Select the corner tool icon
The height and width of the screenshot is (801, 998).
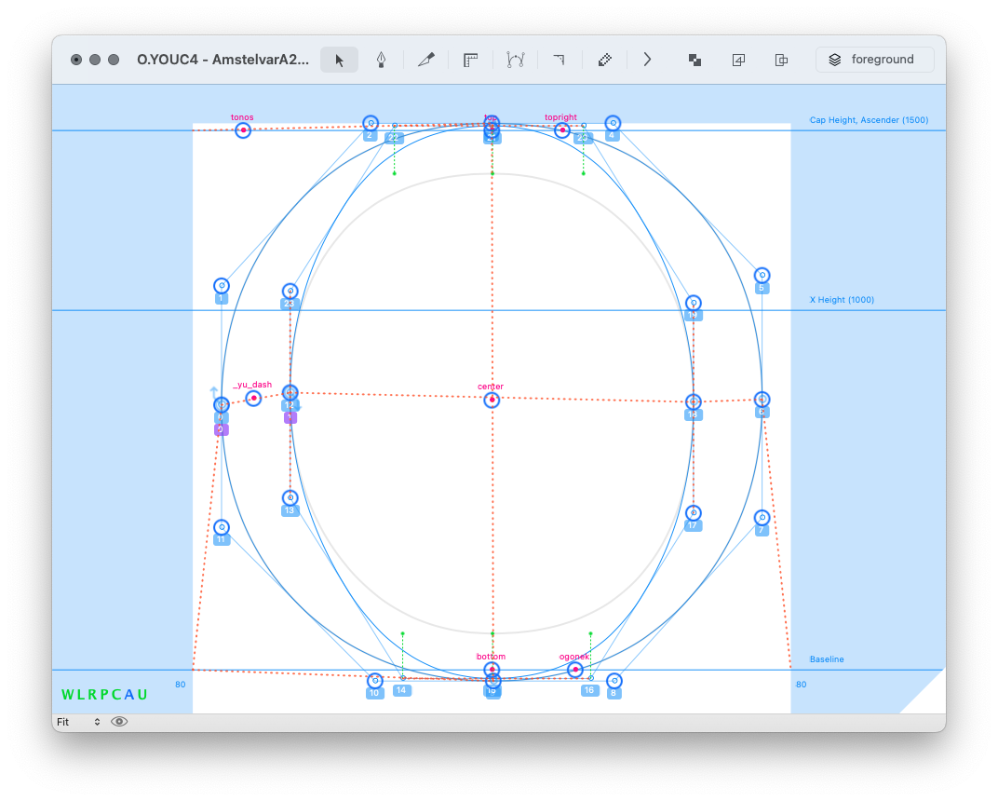(x=559, y=60)
